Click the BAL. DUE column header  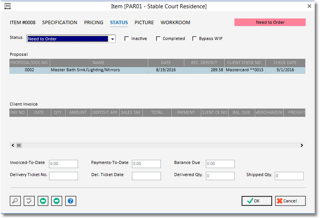coord(241,113)
